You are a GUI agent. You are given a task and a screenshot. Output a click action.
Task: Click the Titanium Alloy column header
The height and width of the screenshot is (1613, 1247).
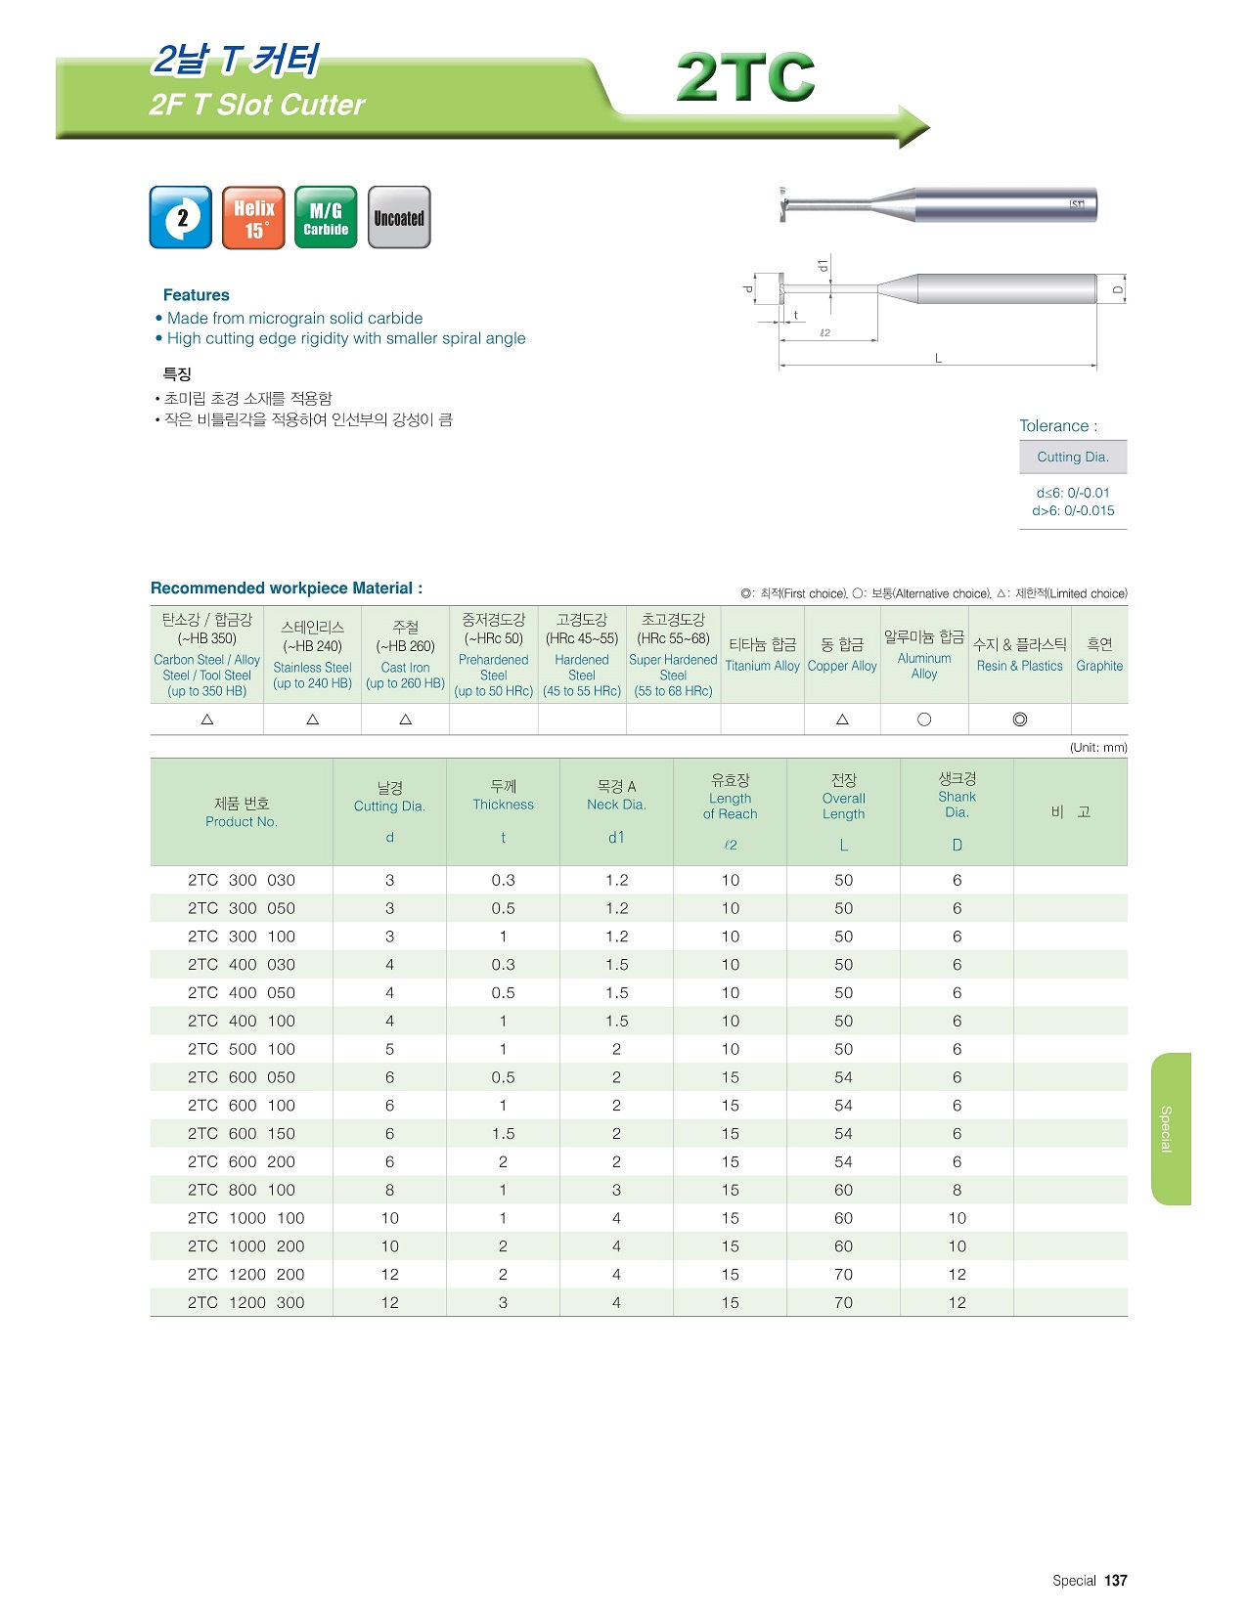pos(763,654)
